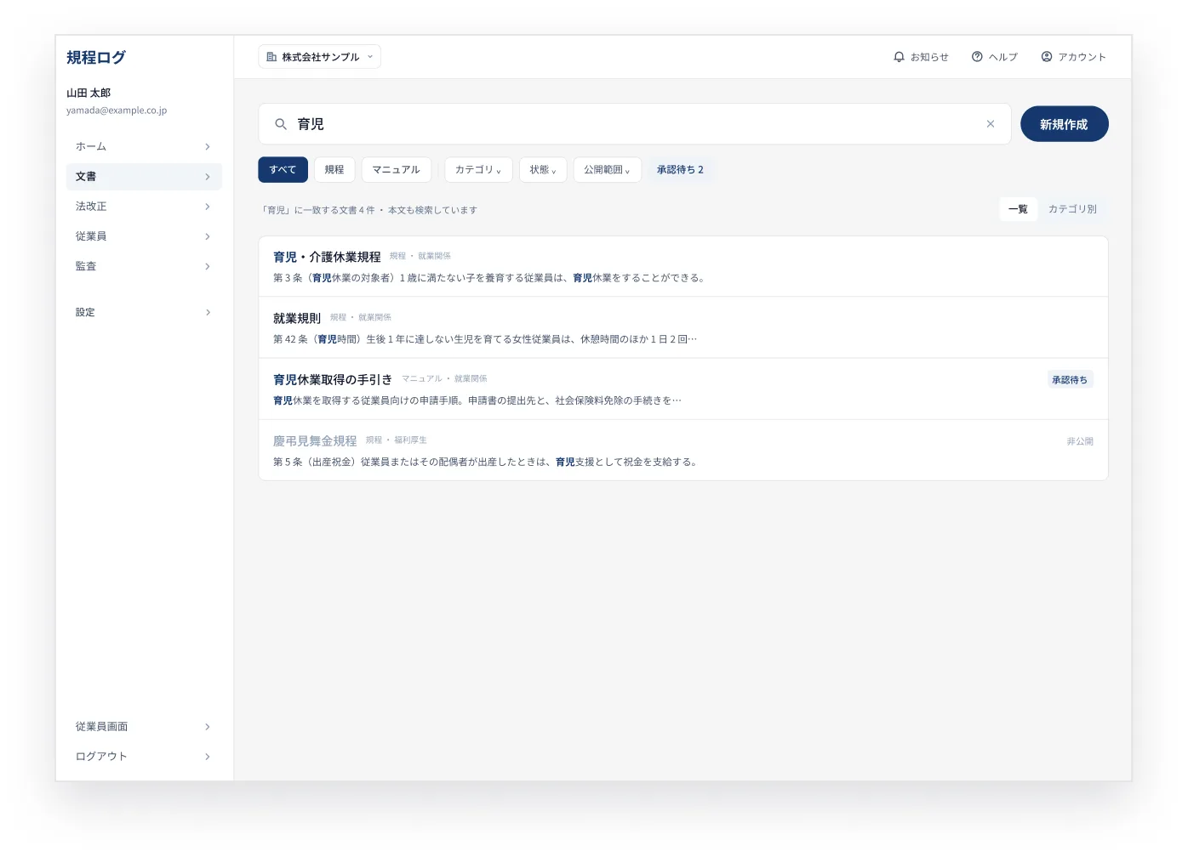Image resolution: width=1188 pixels, height=857 pixels.
Task: Open 監査 in the sidebar menu
Action: click(x=144, y=266)
